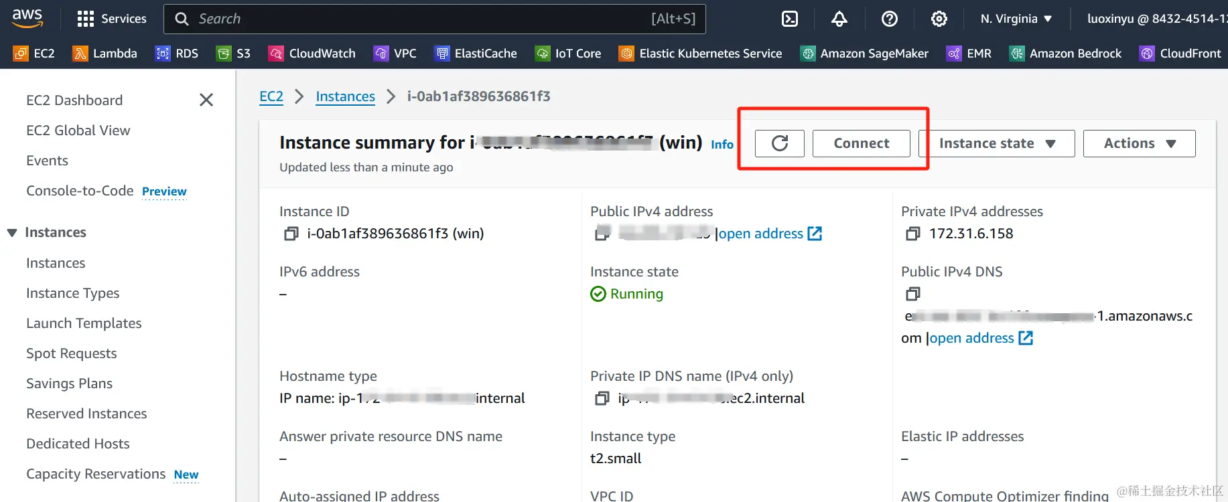
Task: Open Reserved Instances in sidebar
Action: pyautogui.click(x=86, y=414)
